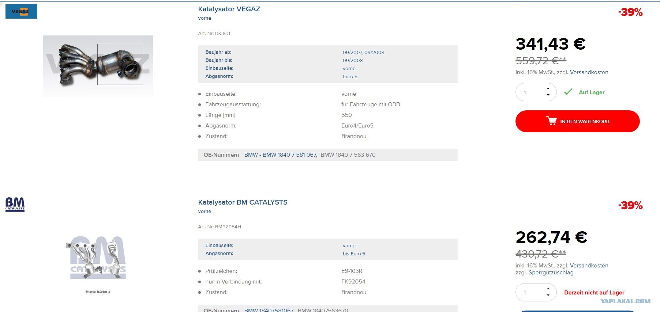The image size is (660, 312).
Task: Increase quantity for the BM Catalysts item
Action: pyautogui.click(x=548, y=289)
